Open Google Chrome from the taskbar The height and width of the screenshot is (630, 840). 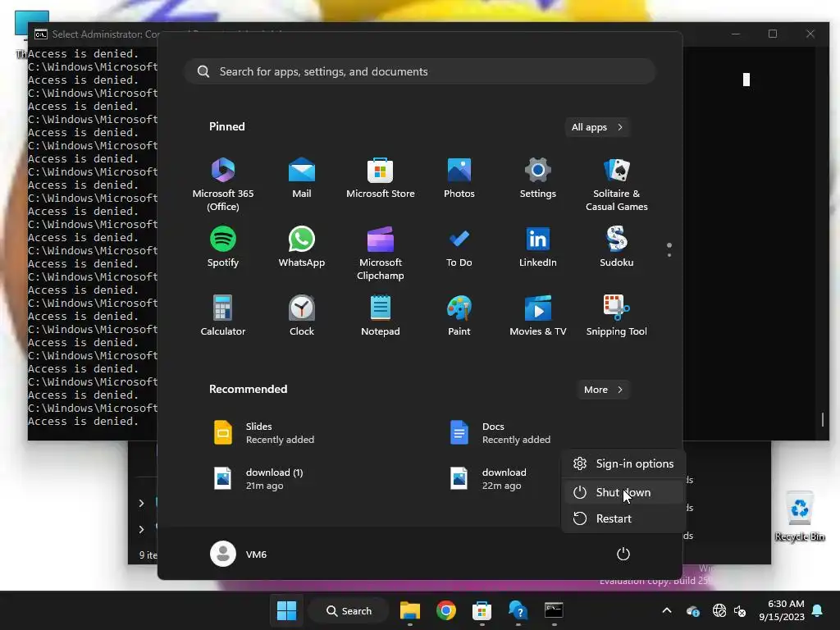pyautogui.click(x=445, y=610)
